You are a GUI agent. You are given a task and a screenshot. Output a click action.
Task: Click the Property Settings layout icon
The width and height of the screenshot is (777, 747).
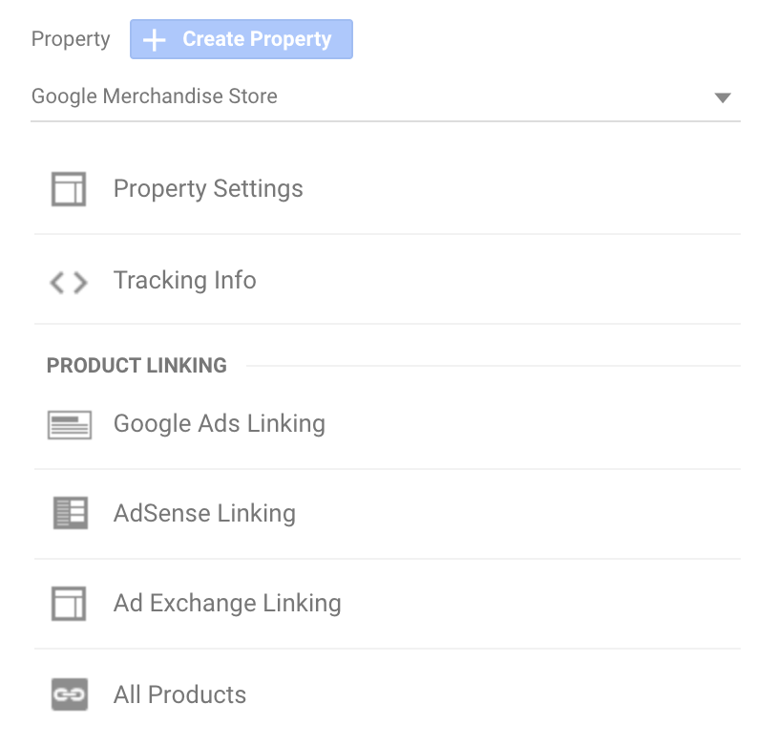coord(69,189)
